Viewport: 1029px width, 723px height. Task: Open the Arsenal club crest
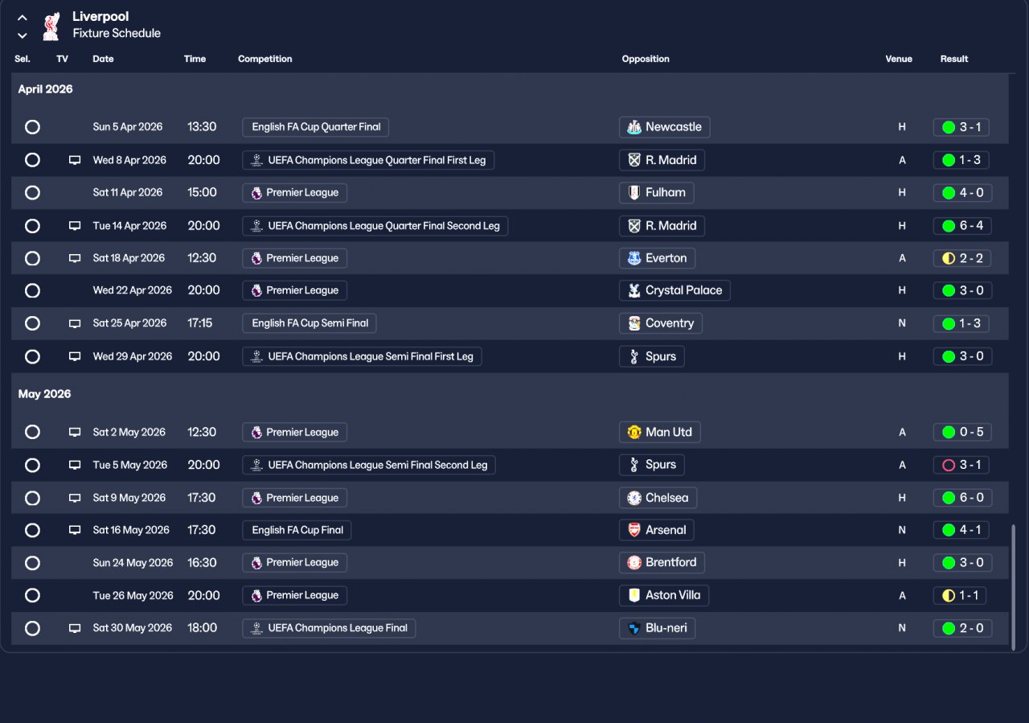tap(634, 530)
